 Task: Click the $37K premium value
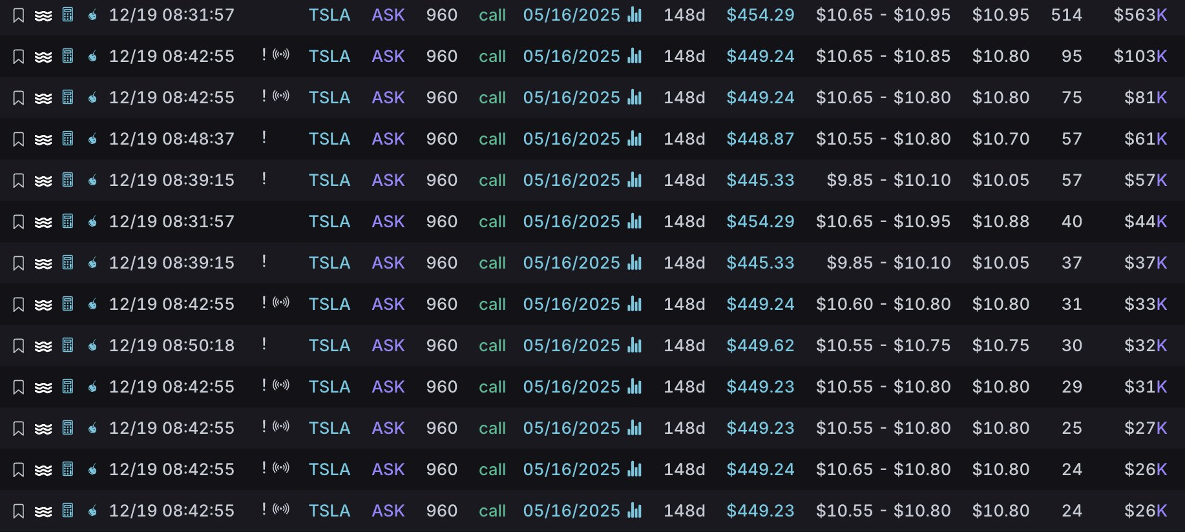(x=1146, y=263)
